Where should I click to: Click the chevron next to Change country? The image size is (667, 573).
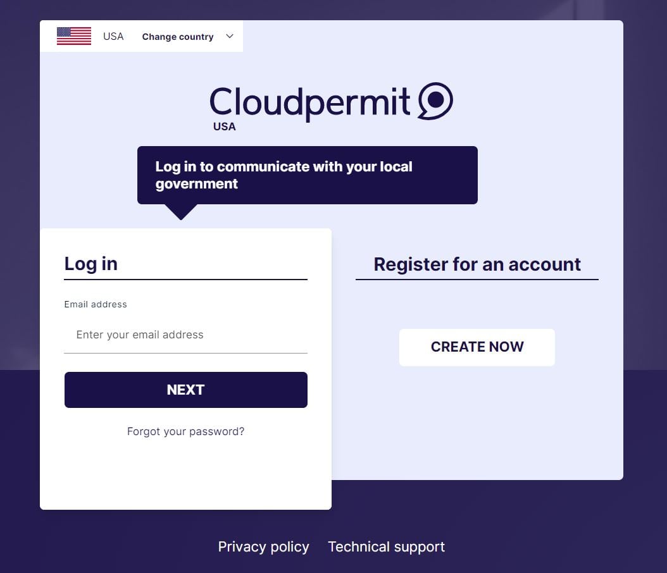[229, 36]
